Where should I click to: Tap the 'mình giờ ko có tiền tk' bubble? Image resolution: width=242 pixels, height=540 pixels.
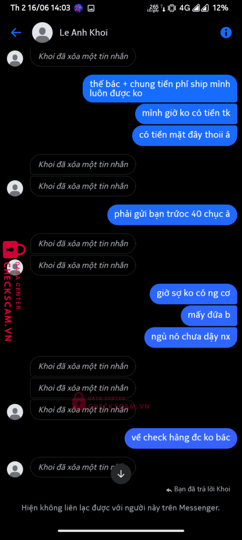tap(186, 114)
